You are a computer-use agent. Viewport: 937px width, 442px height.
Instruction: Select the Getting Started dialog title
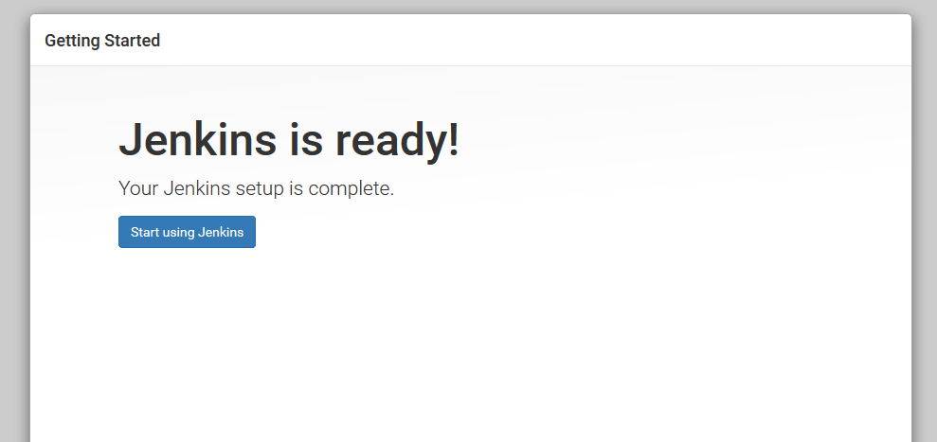[x=102, y=41]
